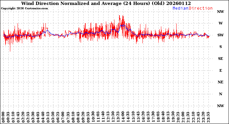Click the S direction axis label
The width and height of the screenshot is (229, 124).
click(x=220, y=47)
